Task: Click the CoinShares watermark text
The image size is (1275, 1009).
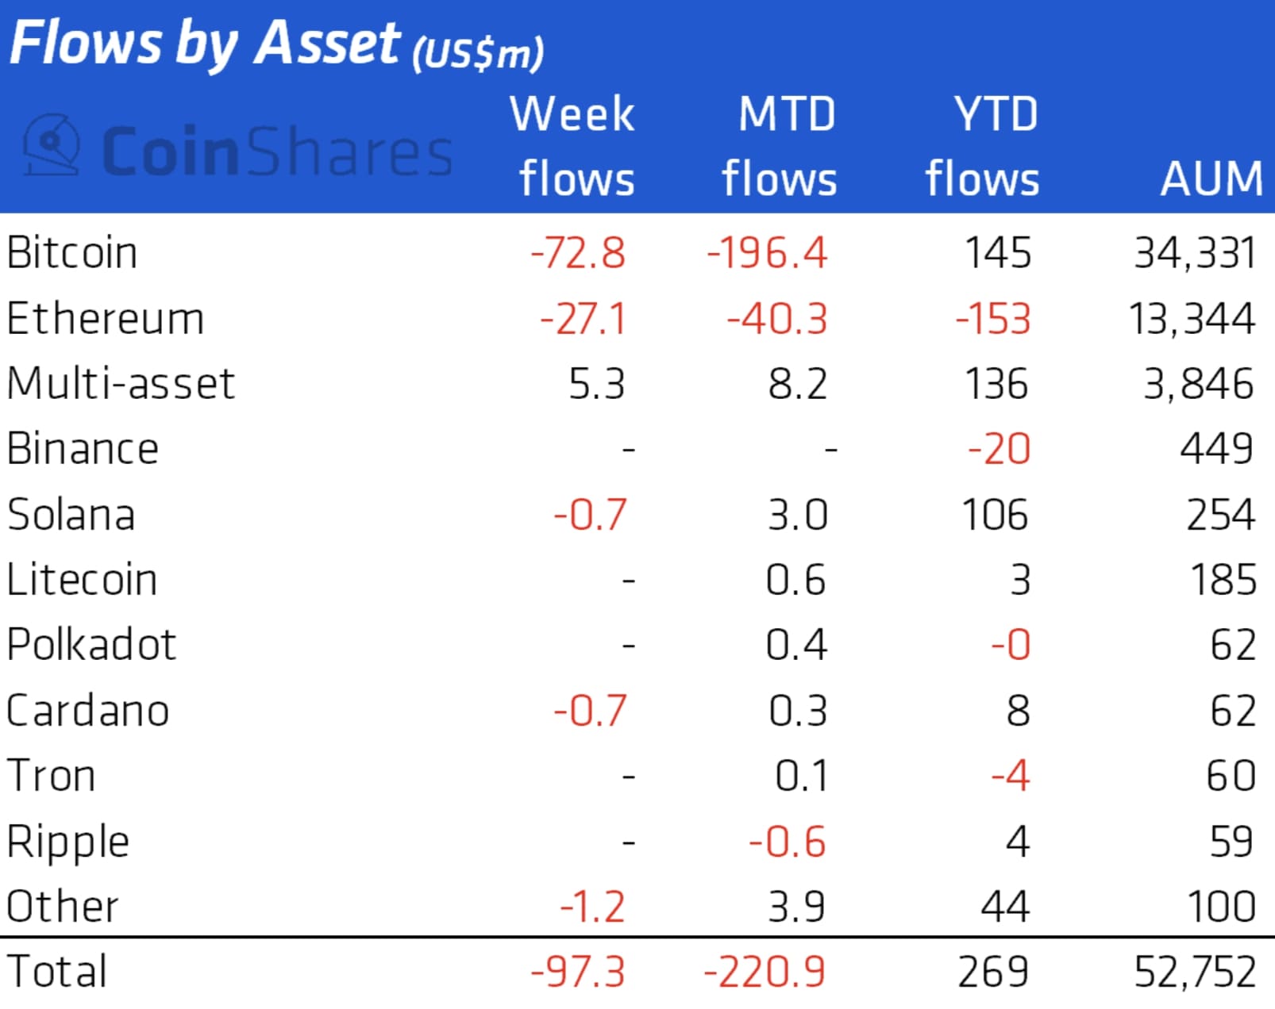Action: click(x=276, y=151)
